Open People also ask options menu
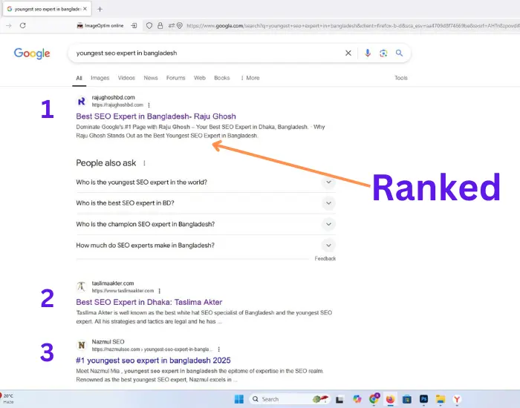 tap(144, 163)
